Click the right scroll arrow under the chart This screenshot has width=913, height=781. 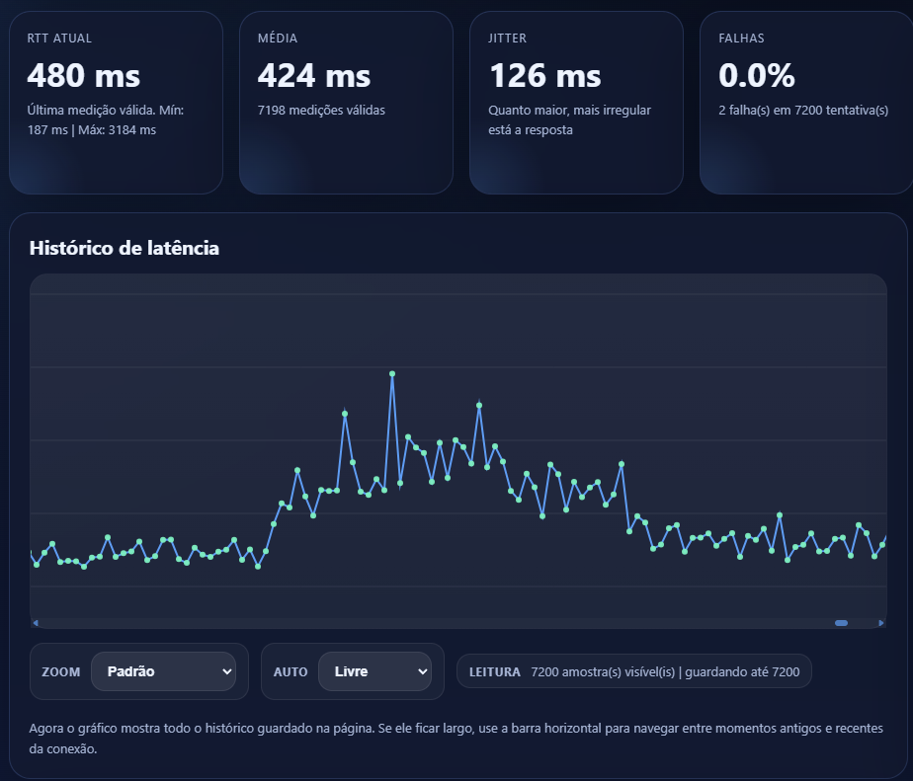coord(881,623)
